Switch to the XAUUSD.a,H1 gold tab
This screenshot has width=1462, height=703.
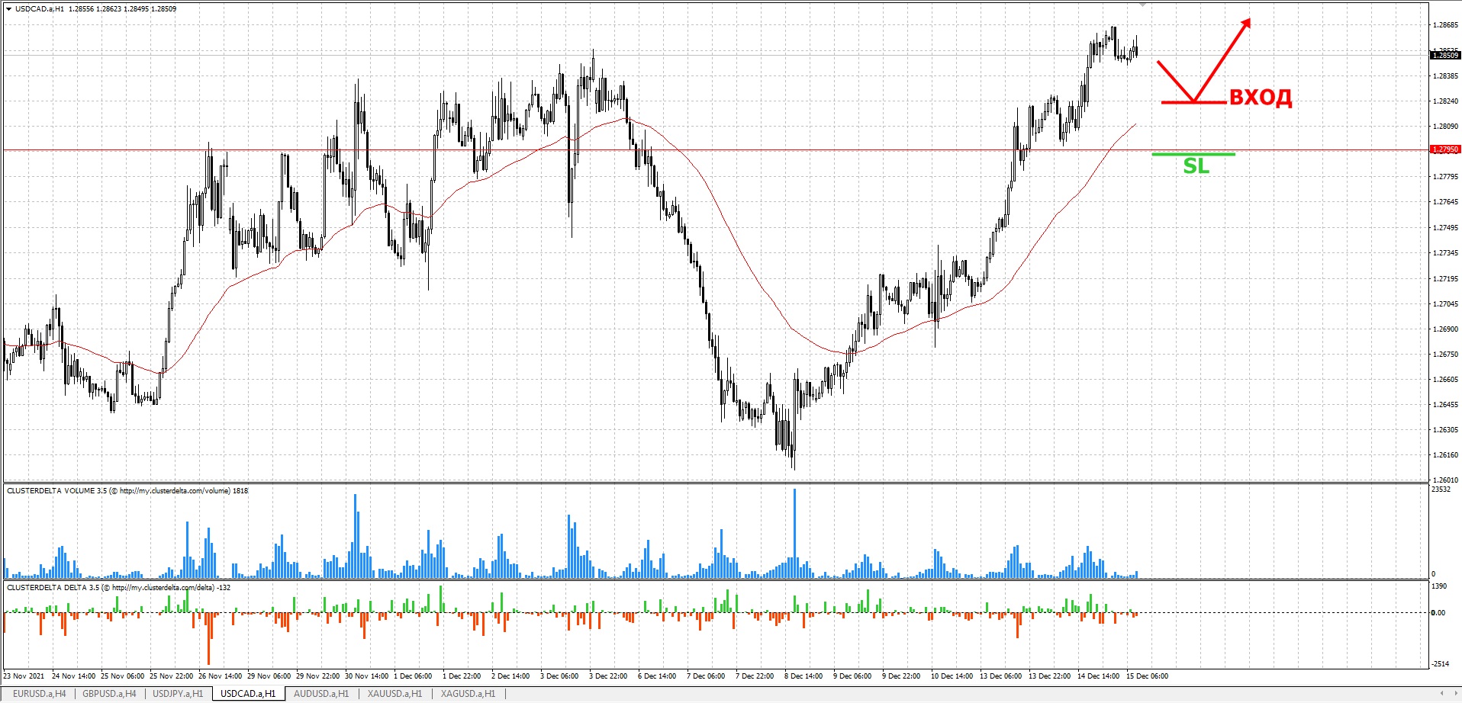pyautogui.click(x=394, y=694)
